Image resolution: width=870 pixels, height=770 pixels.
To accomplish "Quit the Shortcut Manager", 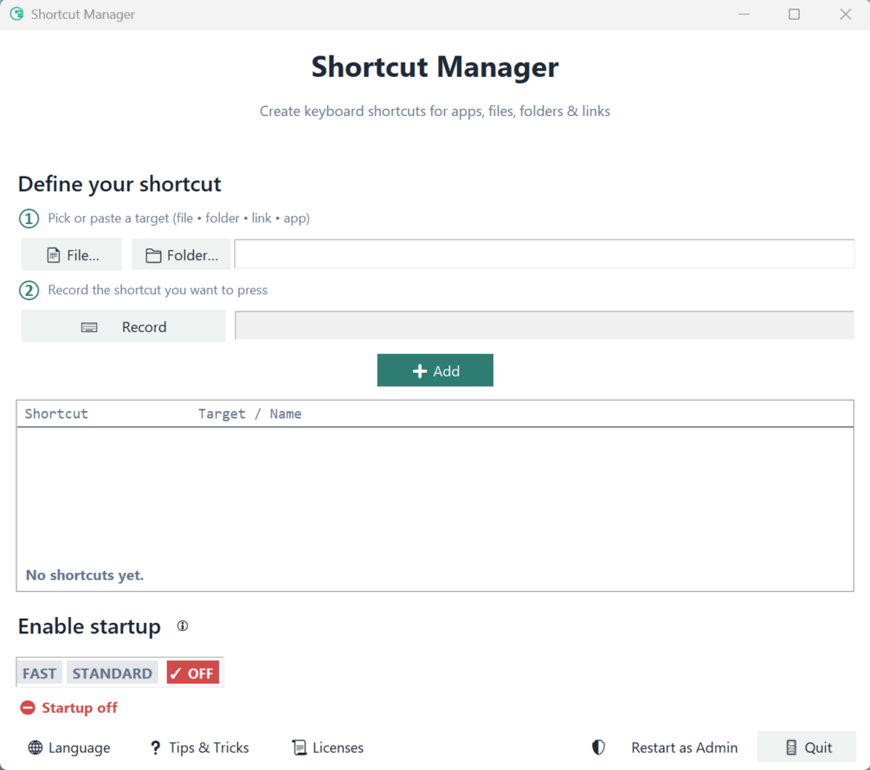I will click(x=807, y=748).
